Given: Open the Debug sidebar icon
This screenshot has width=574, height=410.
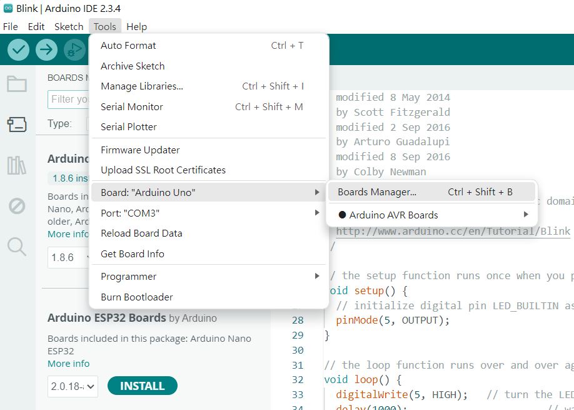Looking at the screenshot, I should [x=17, y=207].
